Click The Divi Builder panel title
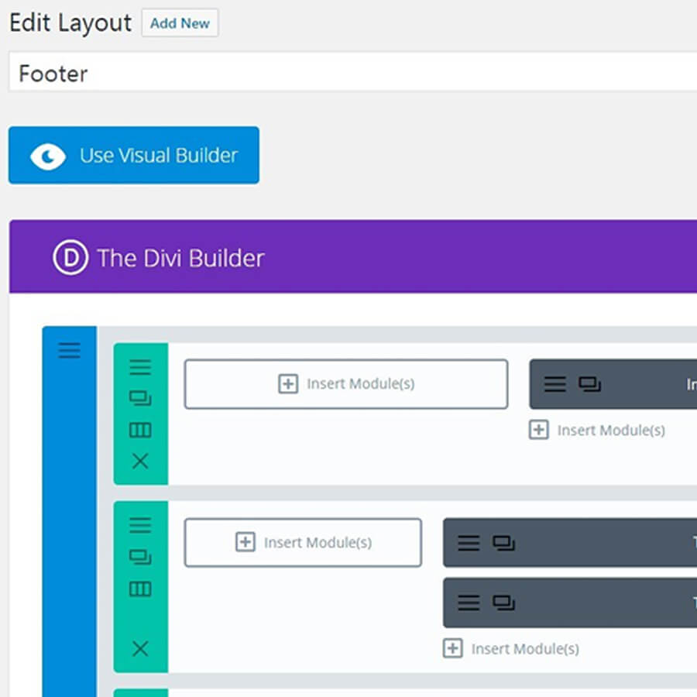Image resolution: width=697 pixels, height=697 pixels. (180, 258)
